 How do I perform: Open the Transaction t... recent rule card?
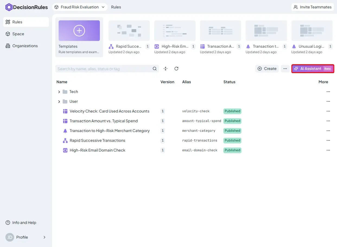click(x=266, y=37)
